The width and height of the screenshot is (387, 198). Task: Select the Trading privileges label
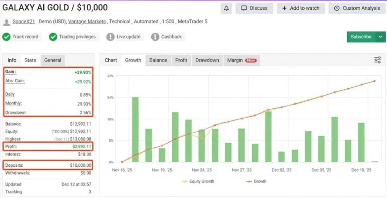pos(77,37)
